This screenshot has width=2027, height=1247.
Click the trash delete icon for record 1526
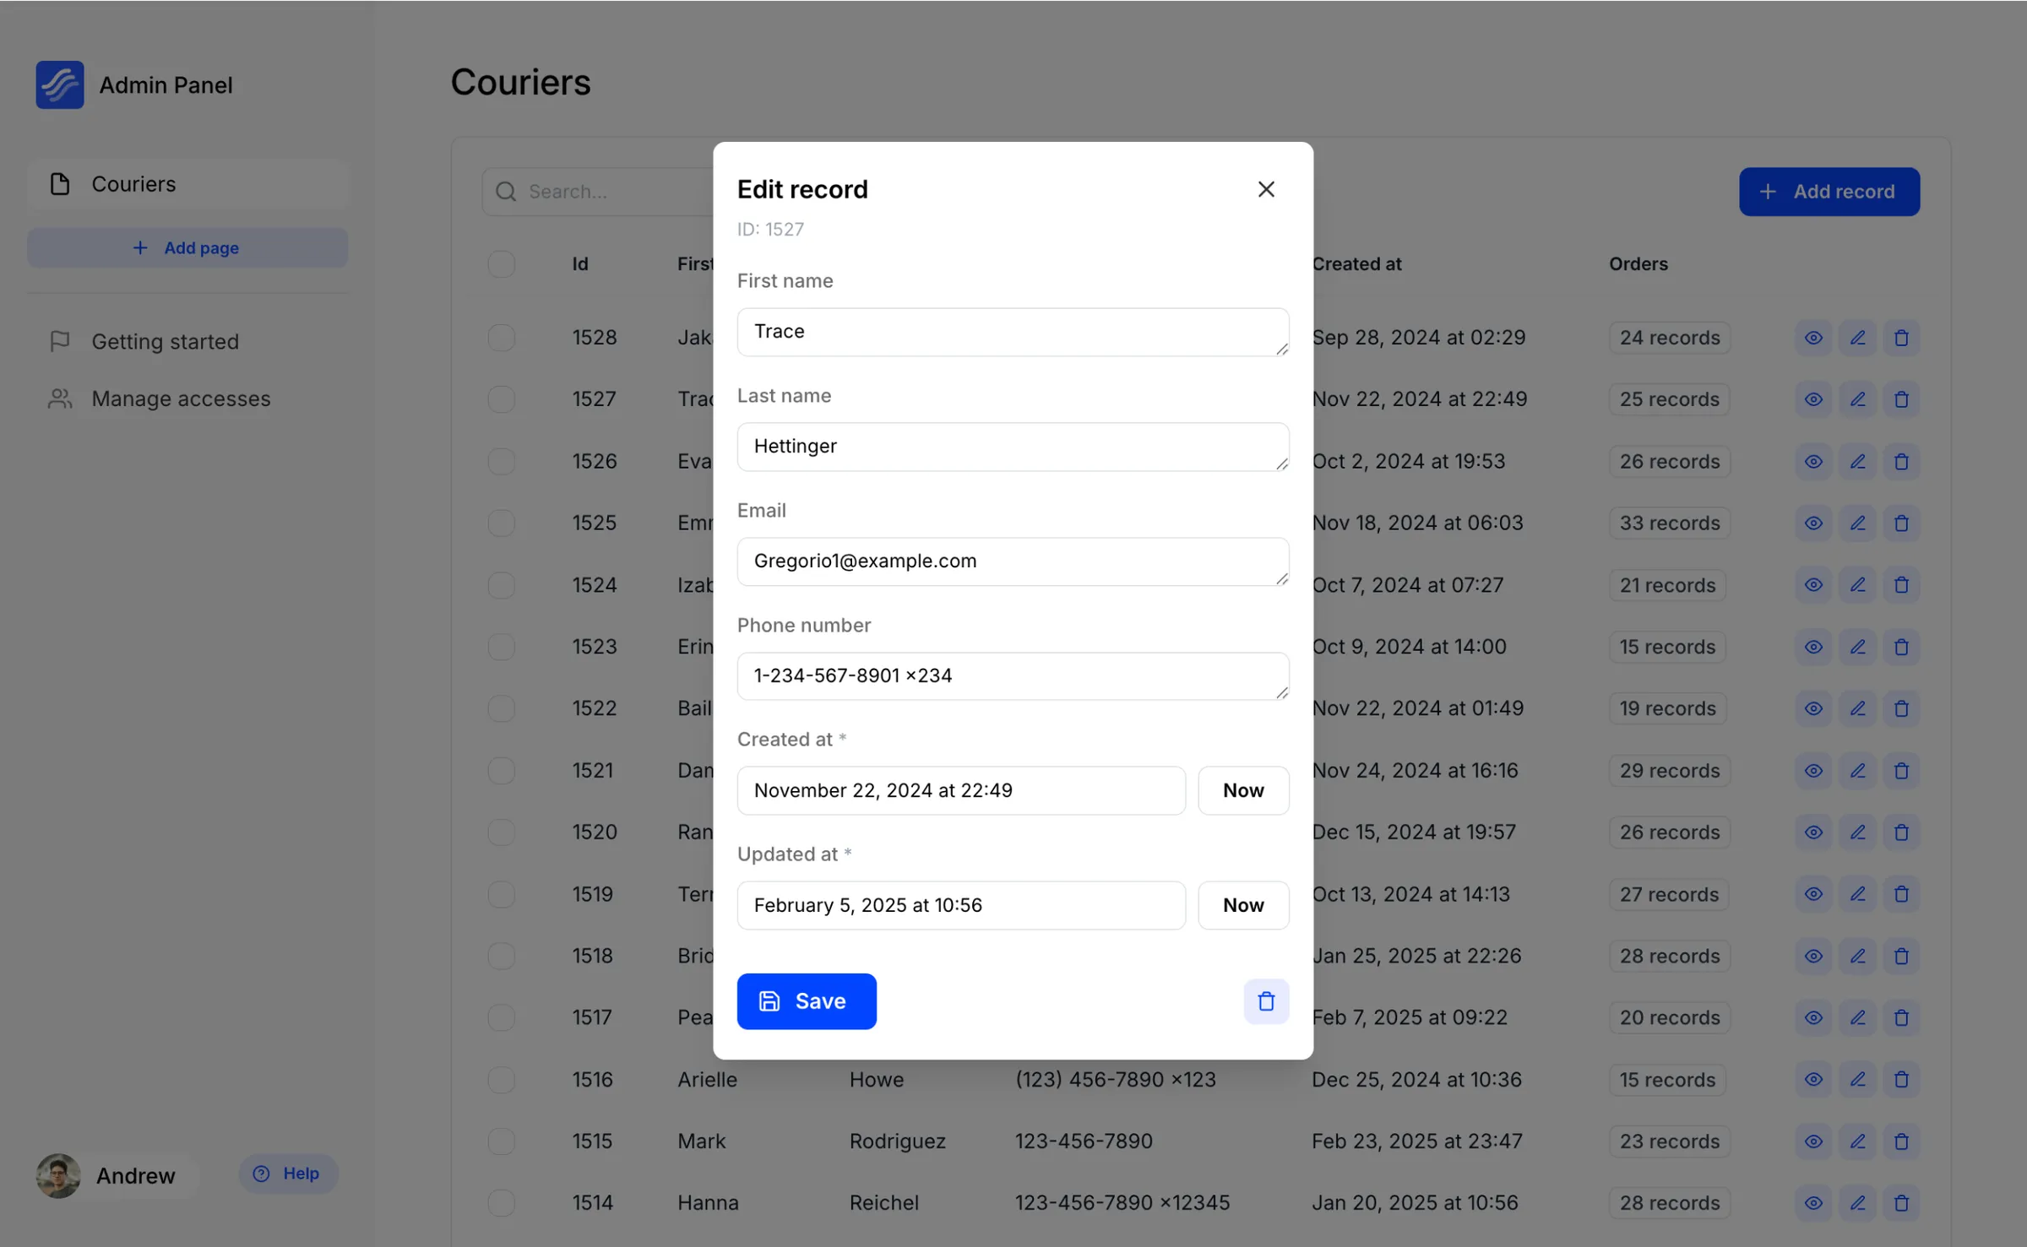tap(1901, 462)
